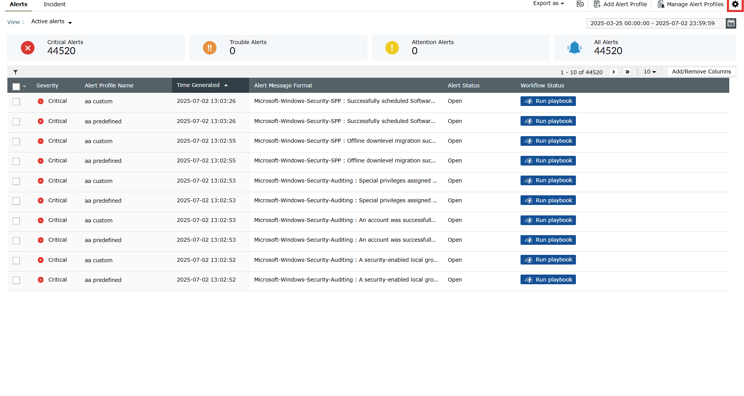The width and height of the screenshot is (744, 396).
Task: Check the first aa custom alert row
Action: pos(16,102)
